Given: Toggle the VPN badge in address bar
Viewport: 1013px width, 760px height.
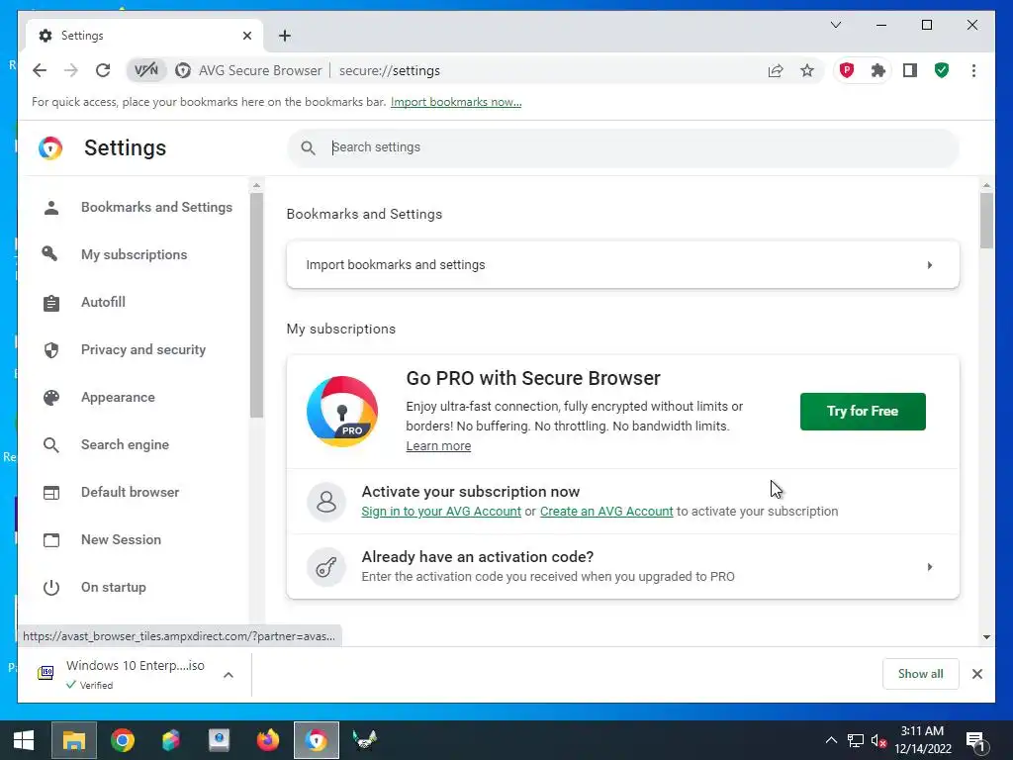Looking at the screenshot, I should pos(146,70).
